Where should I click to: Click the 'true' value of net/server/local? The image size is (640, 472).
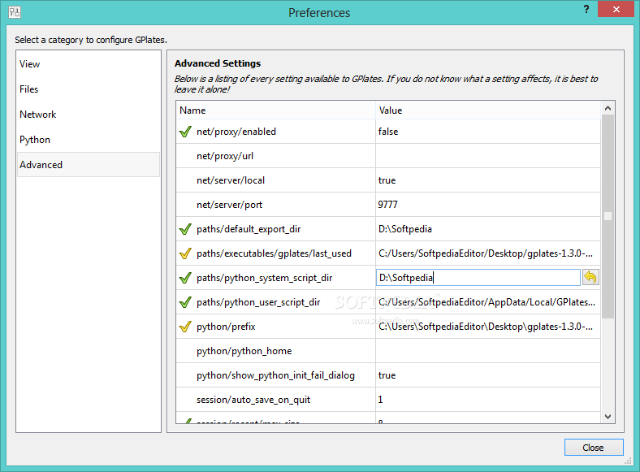click(x=387, y=180)
